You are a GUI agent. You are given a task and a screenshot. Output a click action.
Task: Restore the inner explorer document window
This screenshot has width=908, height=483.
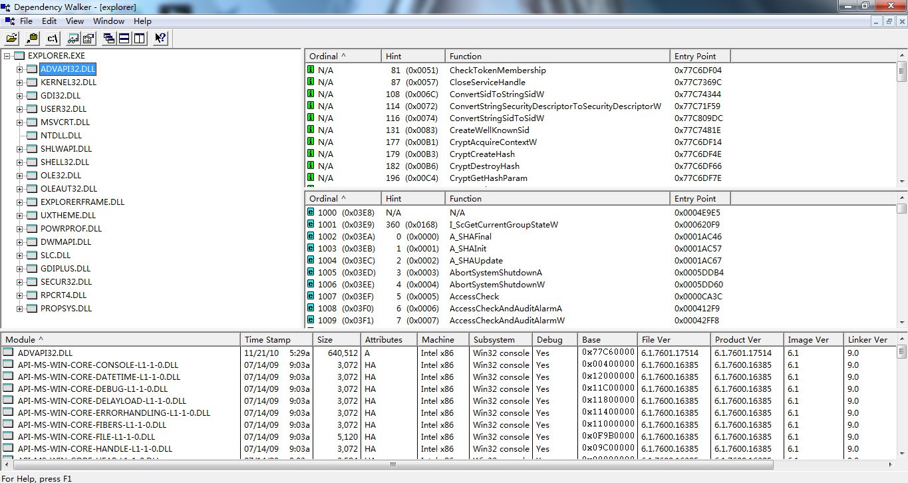tap(889, 21)
